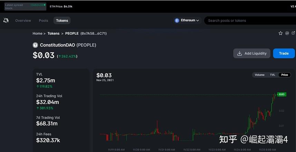Star the PEOPLE token as favorite
This screenshot has width=296, height=152.
click(280, 33)
